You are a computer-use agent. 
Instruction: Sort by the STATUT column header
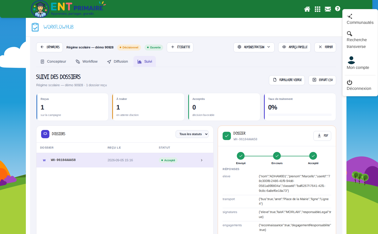tap(164, 148)
